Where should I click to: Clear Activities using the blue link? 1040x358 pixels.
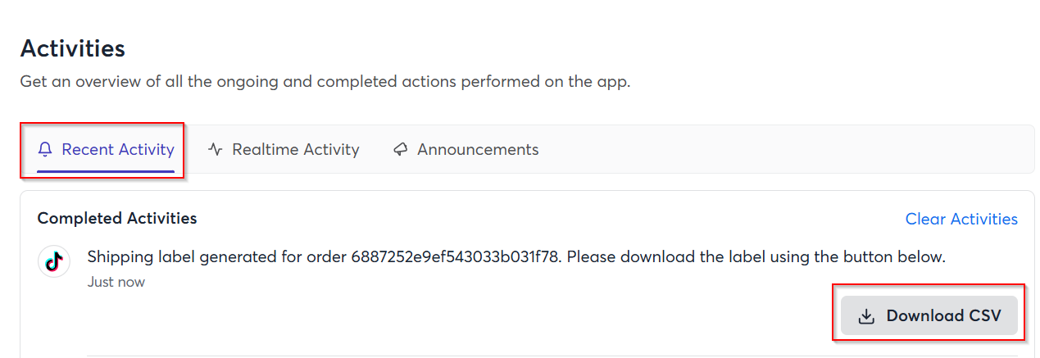(961, 220)
